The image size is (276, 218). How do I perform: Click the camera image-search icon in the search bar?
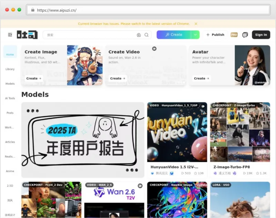pos(139,35)
